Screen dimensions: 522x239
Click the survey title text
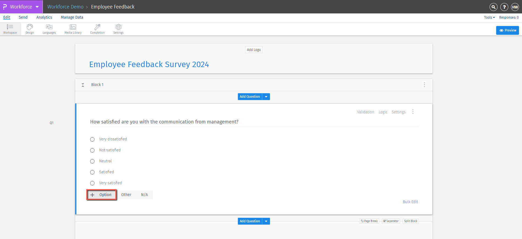tap(149, 64)
